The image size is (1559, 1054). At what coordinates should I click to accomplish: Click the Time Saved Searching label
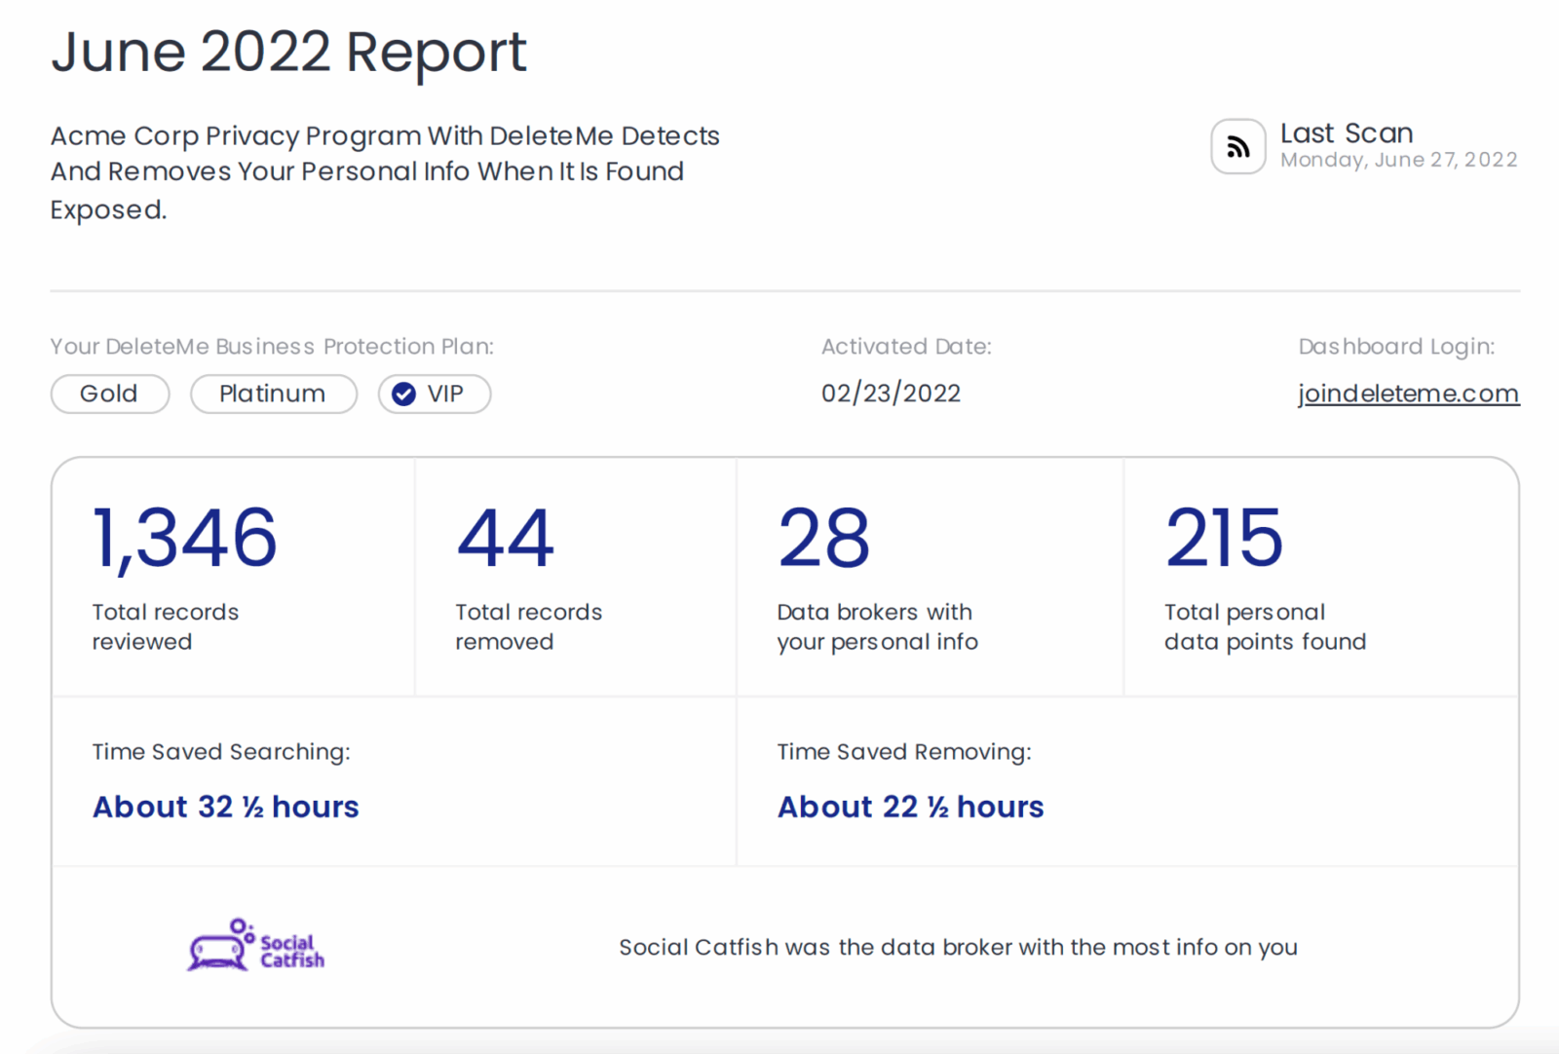tap(221, 752)
